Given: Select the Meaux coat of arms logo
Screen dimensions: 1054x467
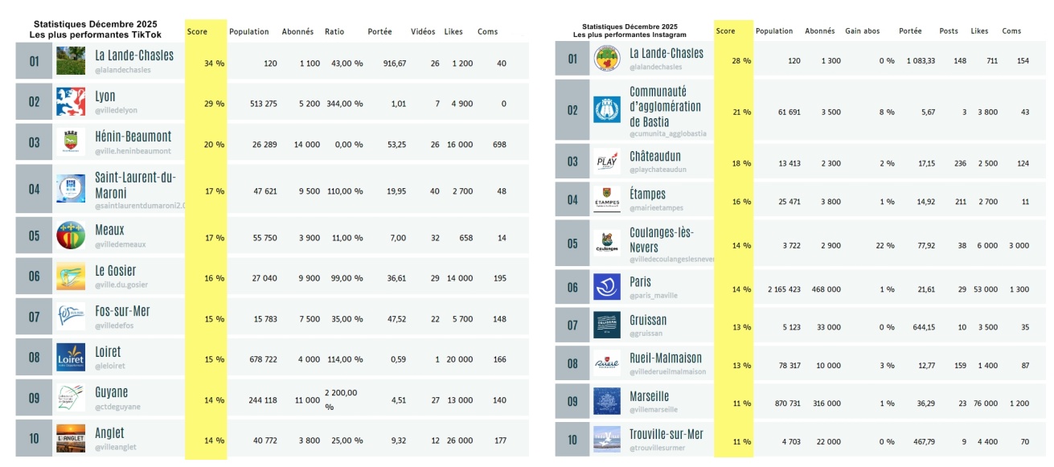Looking at the screenshot, I should pyautogui.click(x=71, y=236).
